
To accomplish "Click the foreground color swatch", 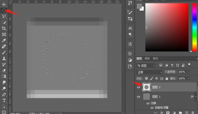I will pyautogui.click(x=139, y=6).
